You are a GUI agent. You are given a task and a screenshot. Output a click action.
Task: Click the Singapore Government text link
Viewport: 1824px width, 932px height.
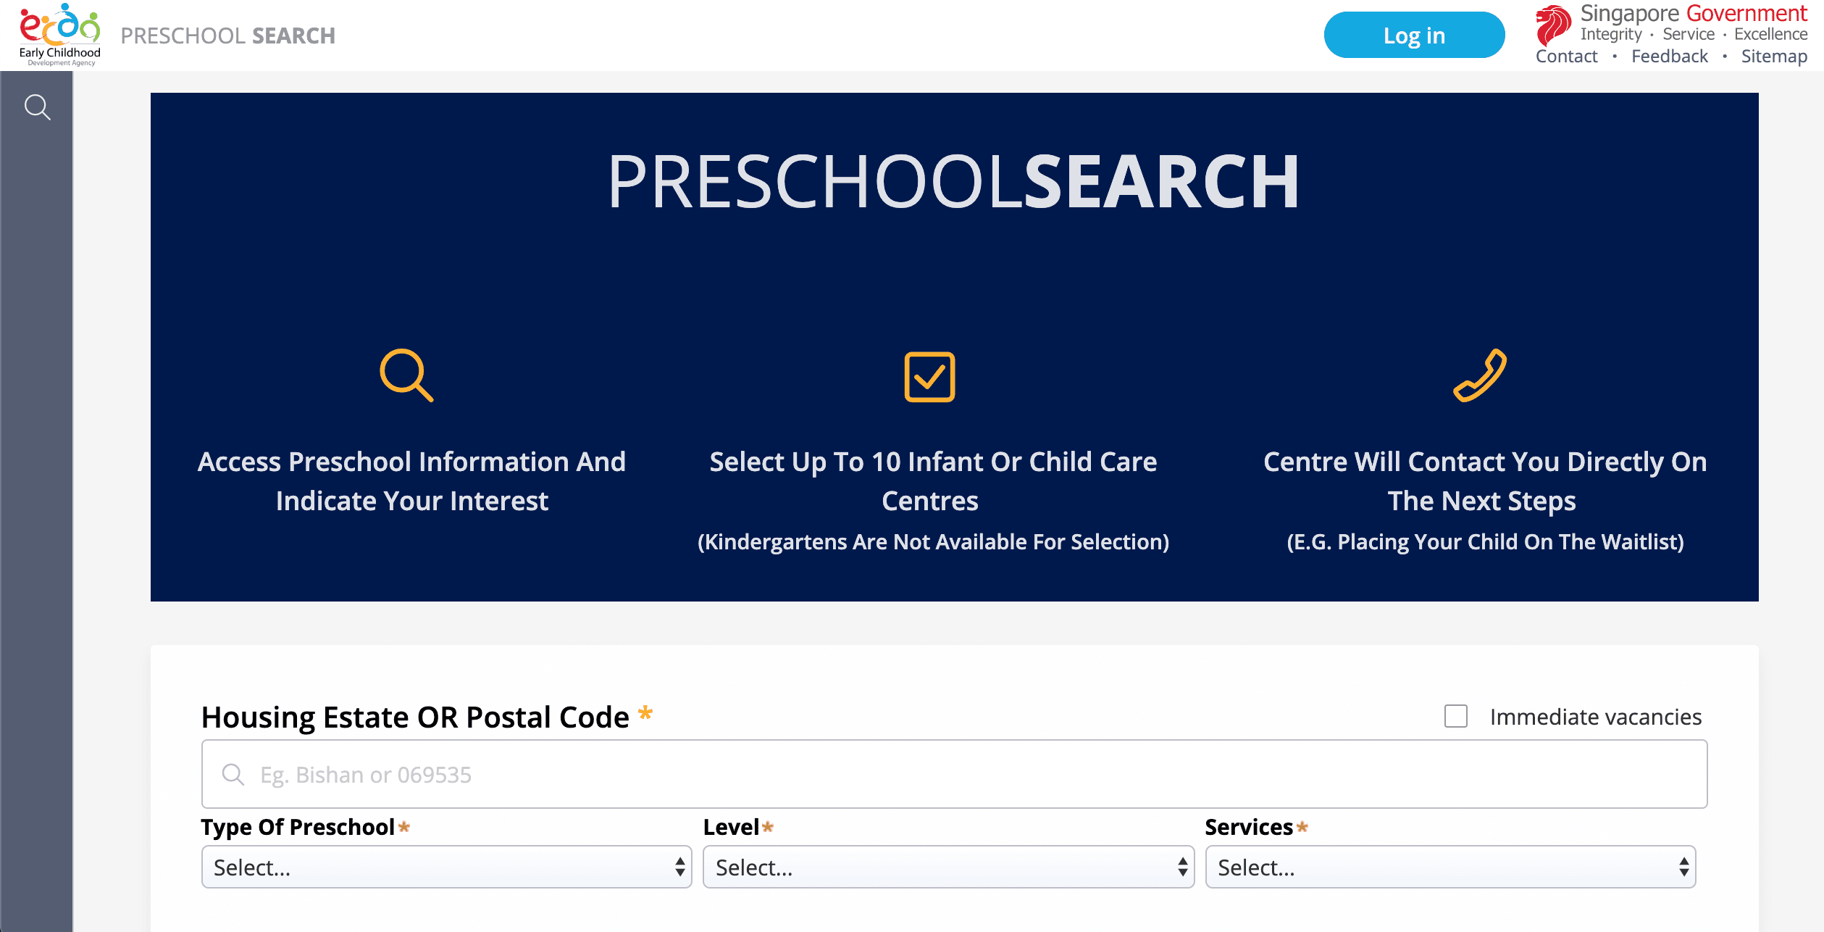coord(1693,13)
